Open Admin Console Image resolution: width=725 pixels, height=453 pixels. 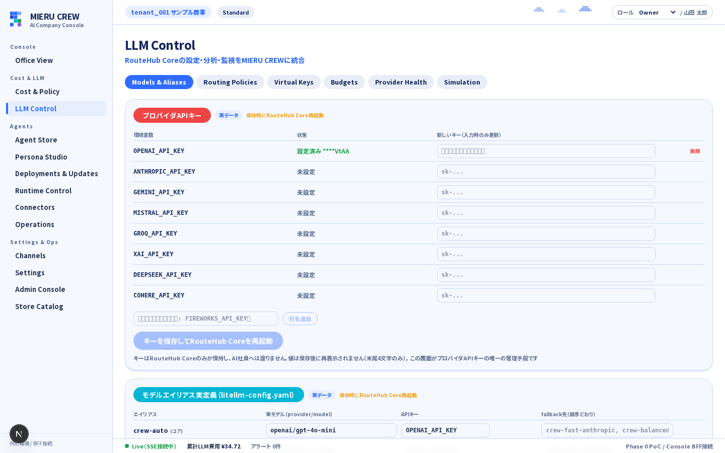coord(56,289)
